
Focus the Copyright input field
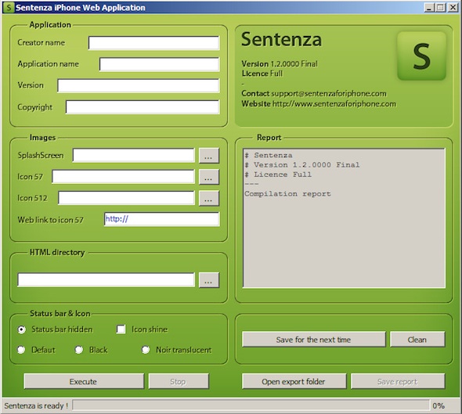coord(143,107)
